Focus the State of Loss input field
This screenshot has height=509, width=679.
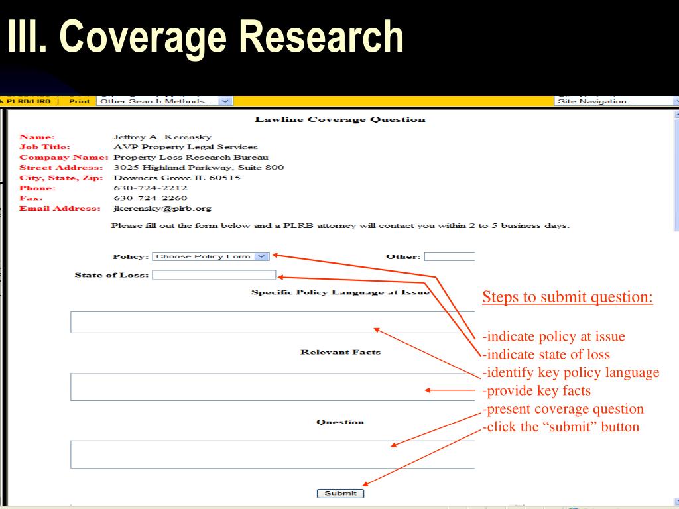pos(214,275)
